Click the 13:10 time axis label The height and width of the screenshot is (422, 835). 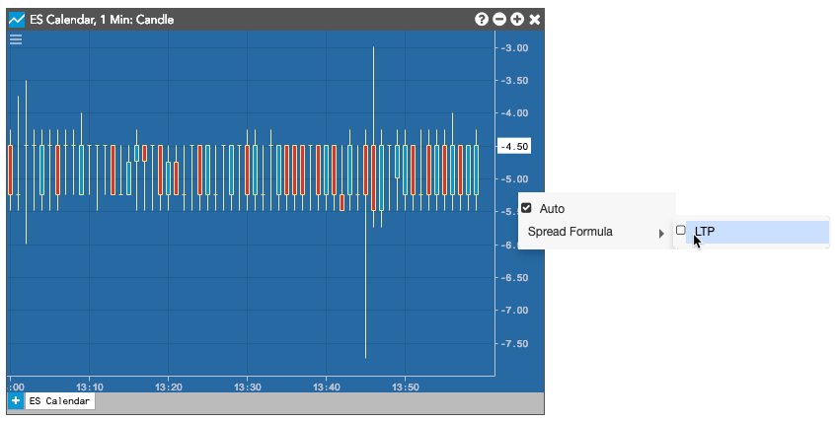click(x=89, y=387)
